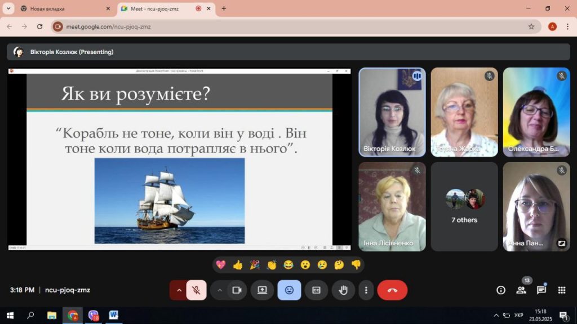
Task: Show the participants people panel
Action: [x=521, y=290]
